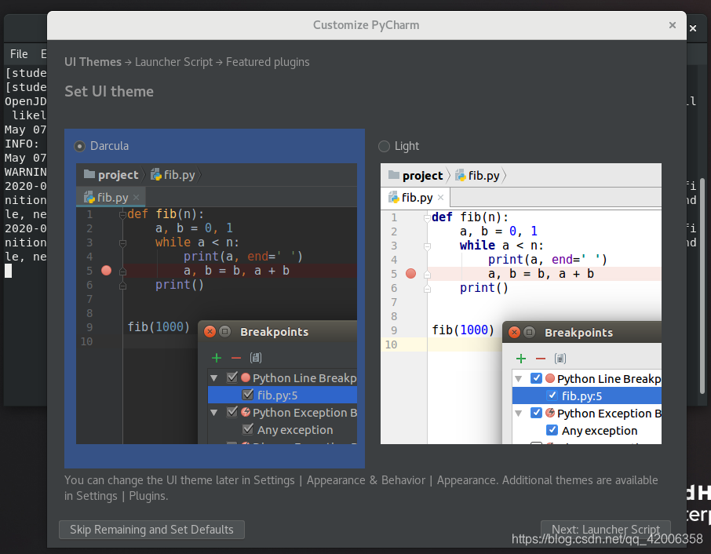
Task: Toggle Python Exception checkbox in Darcula preview
Action: pyautogui.click(x=232, y=412)
